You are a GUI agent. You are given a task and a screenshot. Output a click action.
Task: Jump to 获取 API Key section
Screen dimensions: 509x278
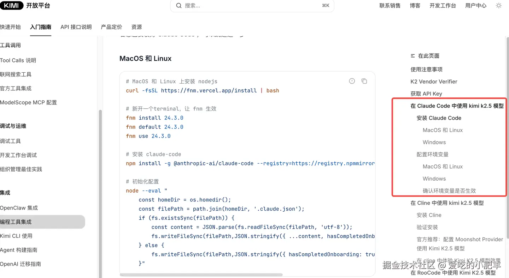point(426,93)
